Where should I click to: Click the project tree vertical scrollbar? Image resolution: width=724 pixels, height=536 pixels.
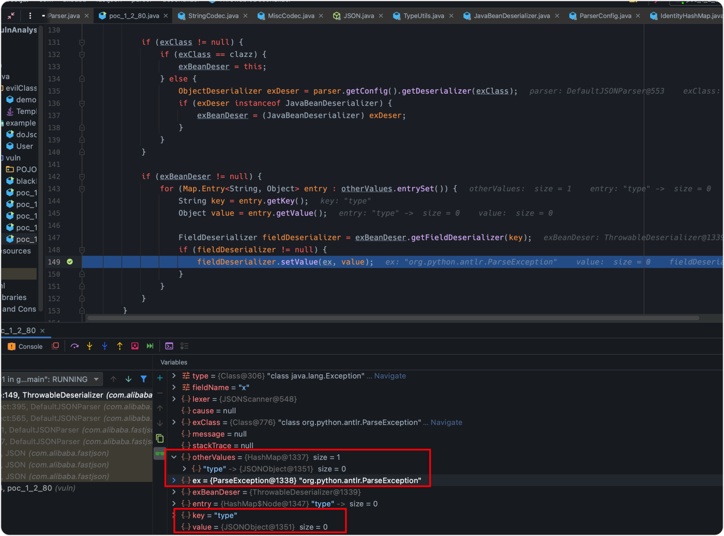click(41, 169)
